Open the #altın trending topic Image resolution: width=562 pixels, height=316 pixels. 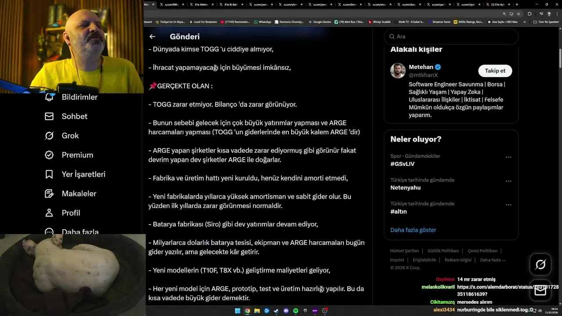point(399,211)
